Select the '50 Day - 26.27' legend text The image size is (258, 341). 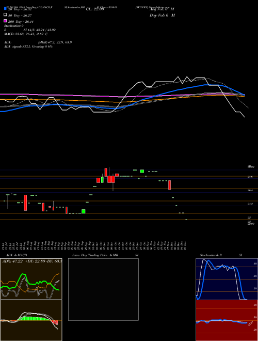point(20,16)
